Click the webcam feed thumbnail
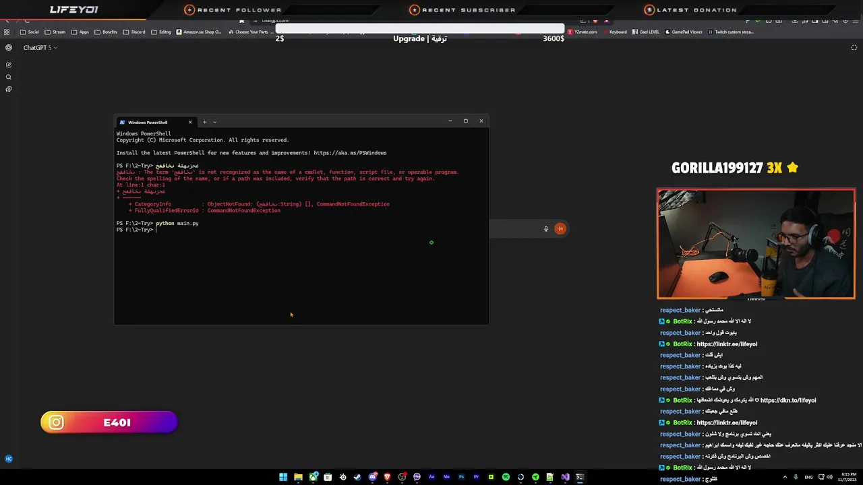The width and height of the screenshot is (863, 485). point(756,244)
